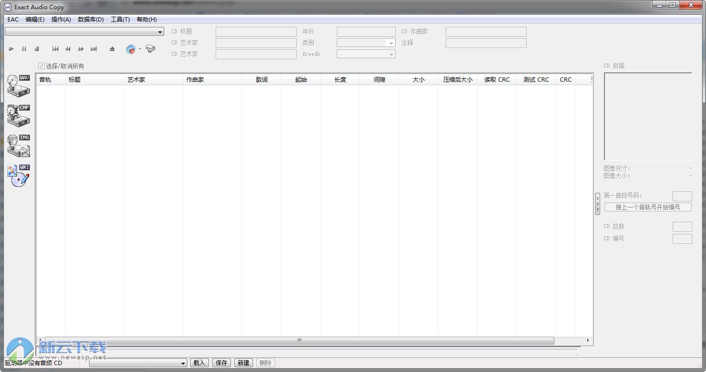The image size is (706, 372).
Task: Eject the CD with the eject icon
Action: click(x=112, y=49)
